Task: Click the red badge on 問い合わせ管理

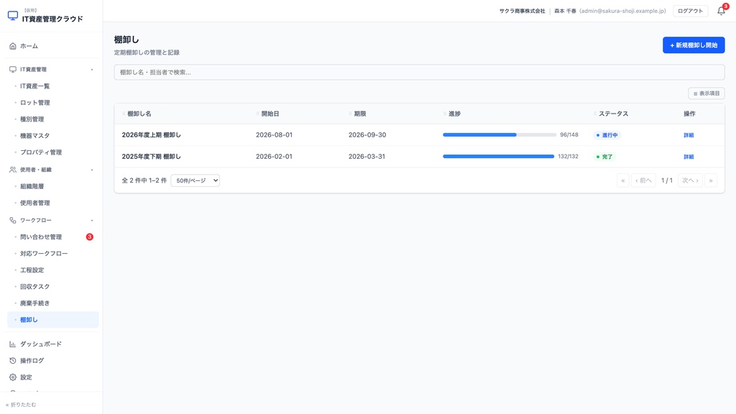Action: pos(90,237)
